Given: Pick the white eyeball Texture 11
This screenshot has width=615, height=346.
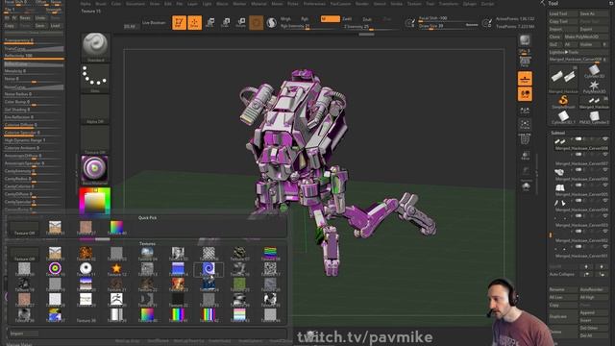Looking at the screenshot, I should [86, 269].
